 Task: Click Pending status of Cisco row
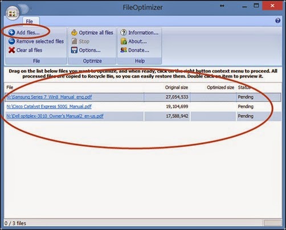[246, 106]
